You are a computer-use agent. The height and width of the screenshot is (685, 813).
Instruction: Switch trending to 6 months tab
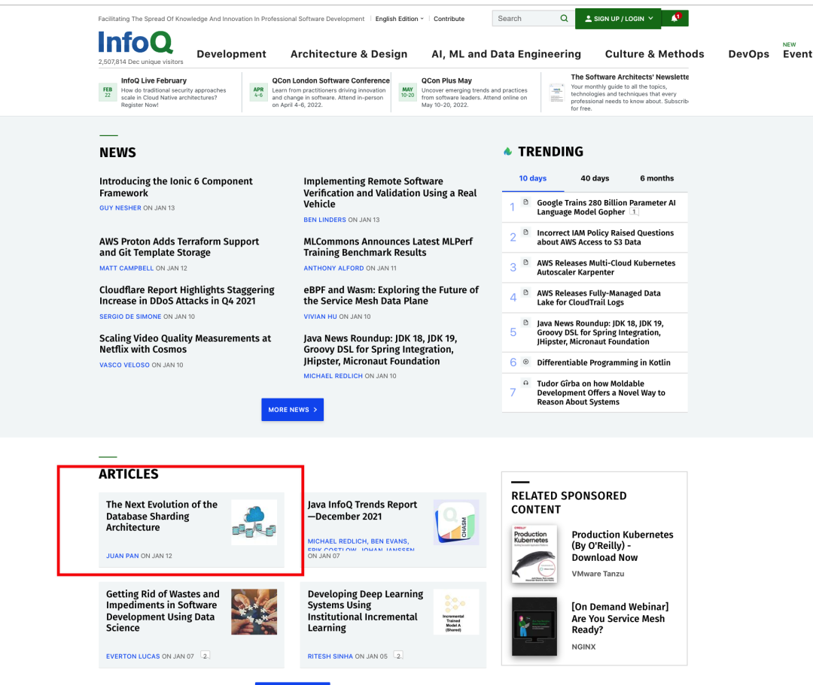[657, 178]
